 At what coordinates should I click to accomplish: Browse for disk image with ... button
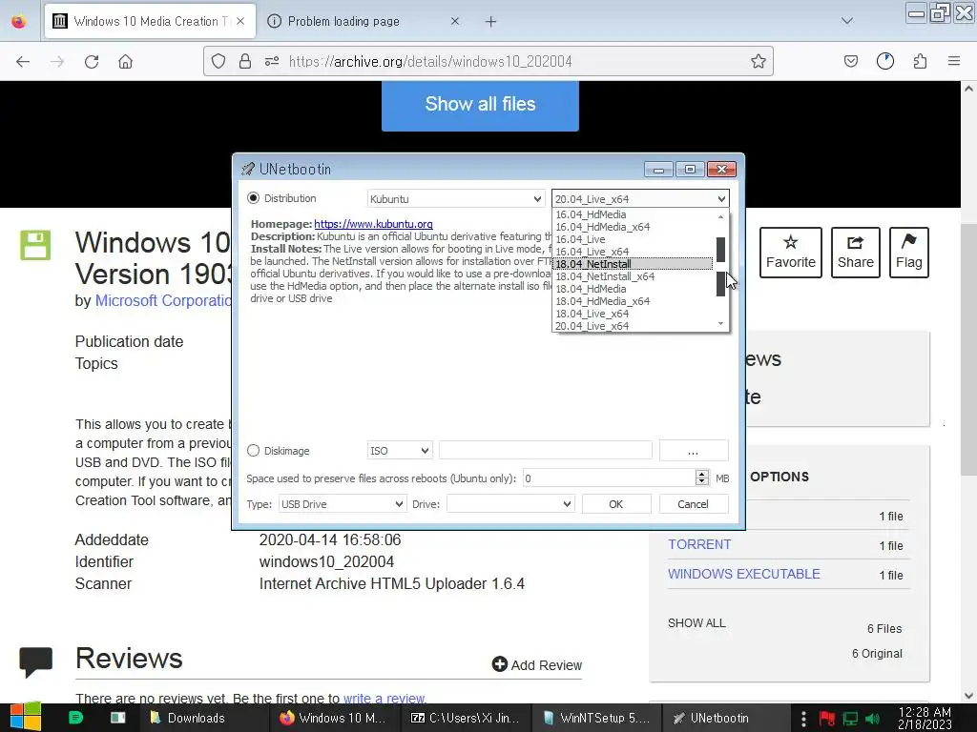[694, 450]
